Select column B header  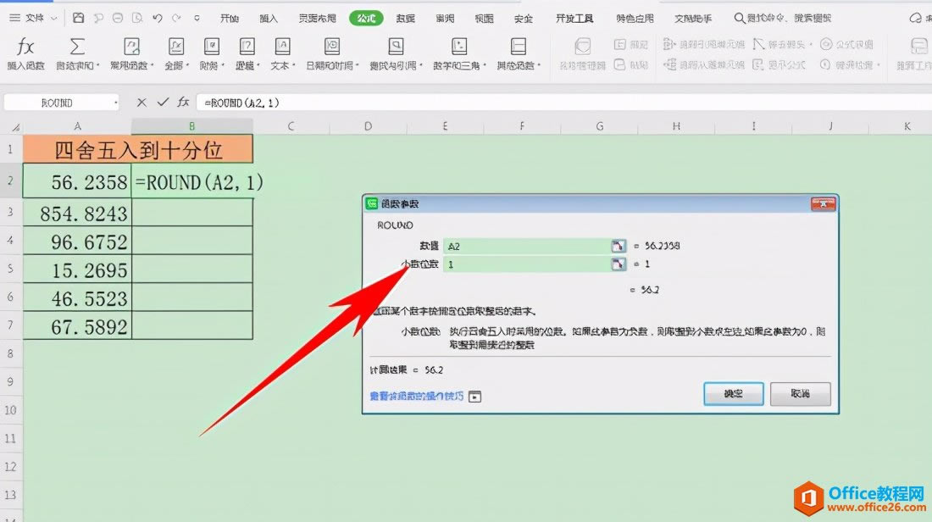(192, 126)
